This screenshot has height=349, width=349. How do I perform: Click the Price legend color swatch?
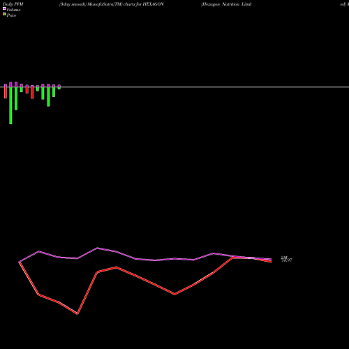[4, 15]
